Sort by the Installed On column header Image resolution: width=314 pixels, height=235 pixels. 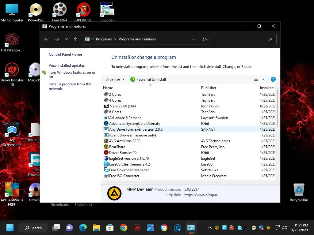pyautogui.click(x=267, y=88)
